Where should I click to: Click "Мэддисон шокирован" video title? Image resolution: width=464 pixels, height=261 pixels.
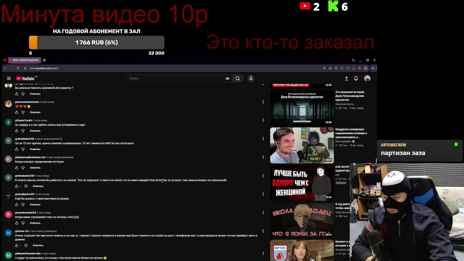tap(351, 133)
